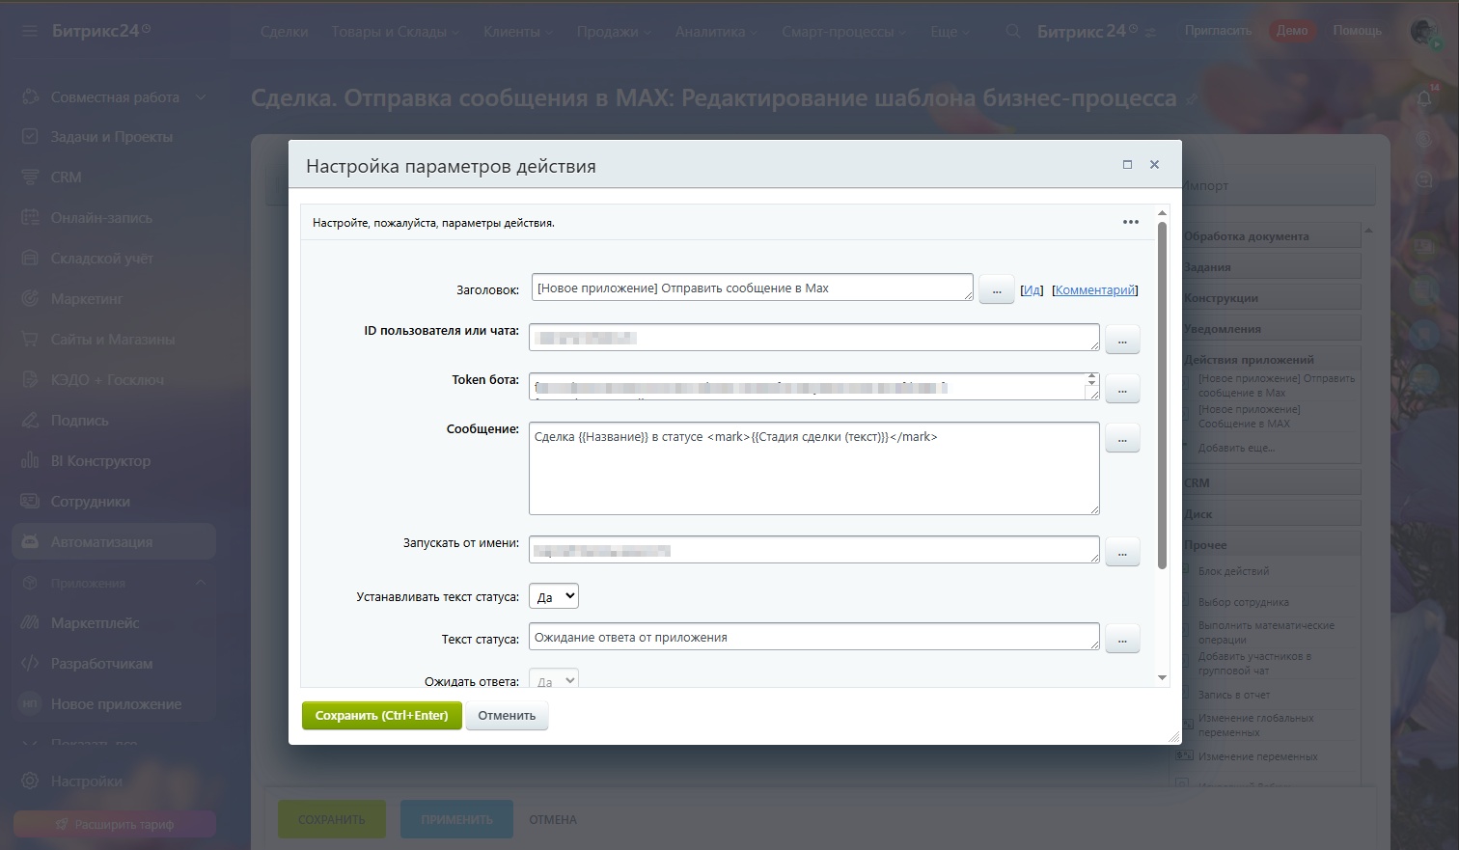1459x850 pixels.
Task: Click the Новое приложение avatar icon
Action: [x=30, y=704]
